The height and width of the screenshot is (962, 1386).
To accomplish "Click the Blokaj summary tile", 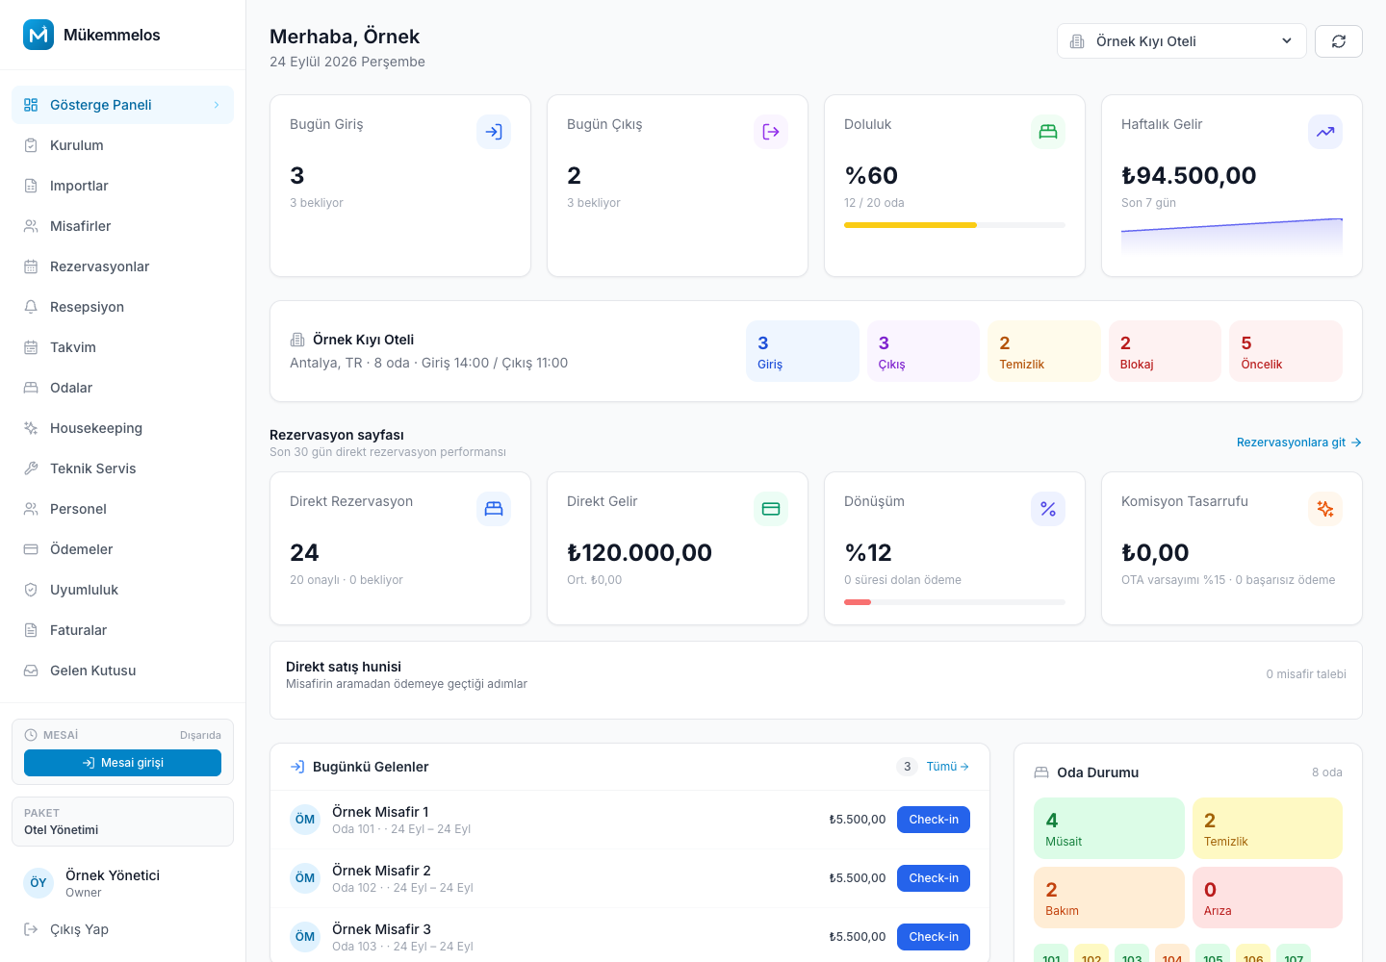I will tap(1165, 351).
